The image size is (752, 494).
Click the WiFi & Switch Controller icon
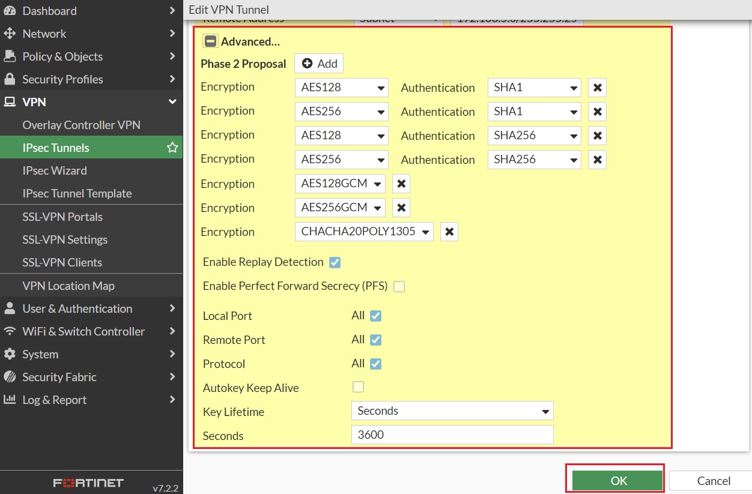10,331
